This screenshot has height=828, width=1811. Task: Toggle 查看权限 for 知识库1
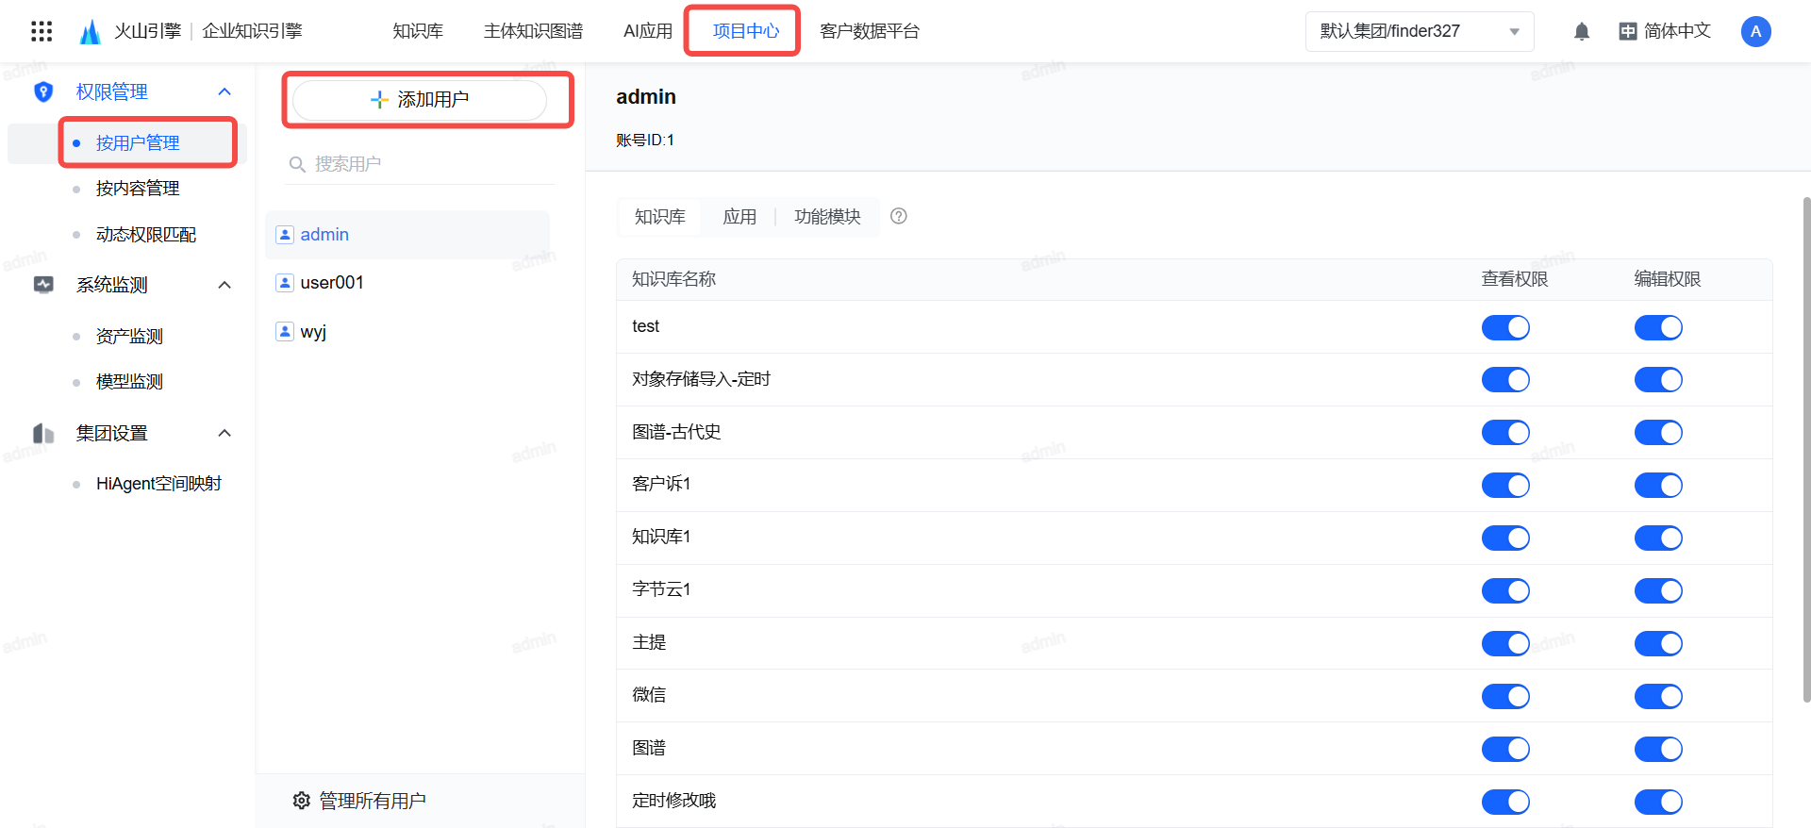(1505, 538)
